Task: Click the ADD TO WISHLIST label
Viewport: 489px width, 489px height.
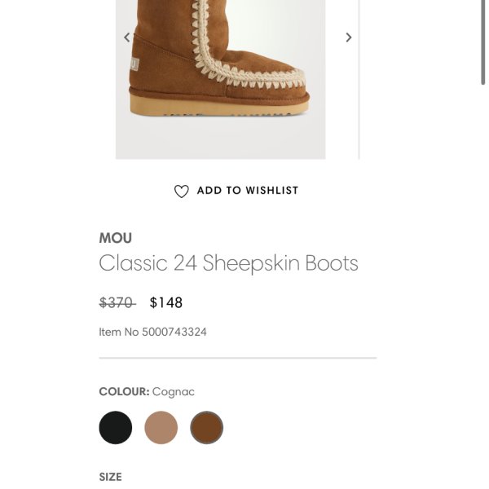Action: click(x=248, y=191)
